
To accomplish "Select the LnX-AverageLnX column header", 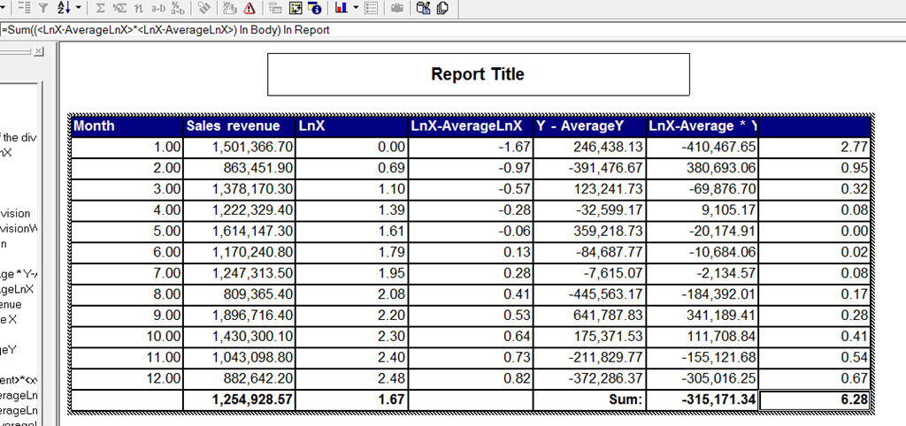I will (x=471, y=126).
